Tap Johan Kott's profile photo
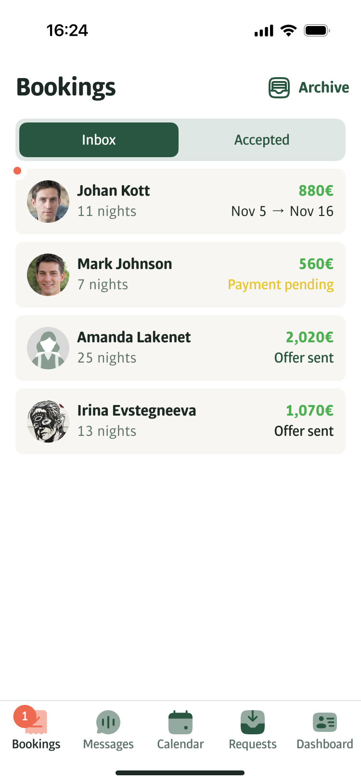The width and height of the screenshot is (361, 783). coord(48,202)
